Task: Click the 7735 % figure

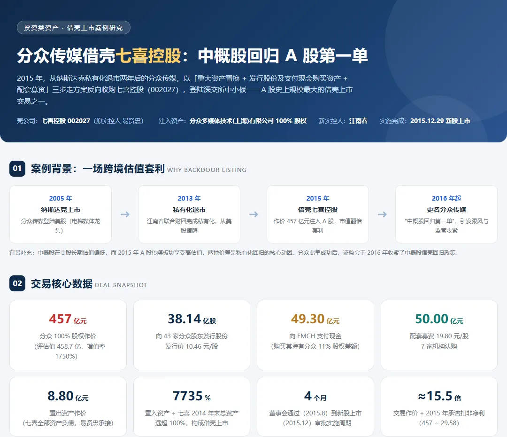Action: pyautogui.click(x=192, y=396)
